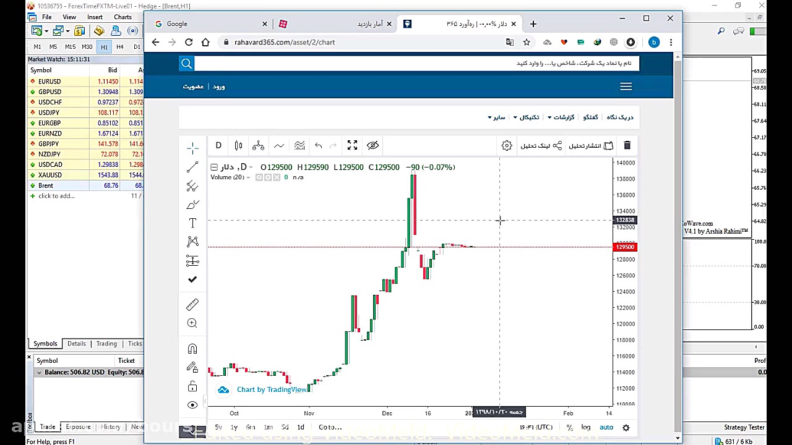Open the website hamburger menu
Viewport: 792px width, 445px height.
click(626, 87)
